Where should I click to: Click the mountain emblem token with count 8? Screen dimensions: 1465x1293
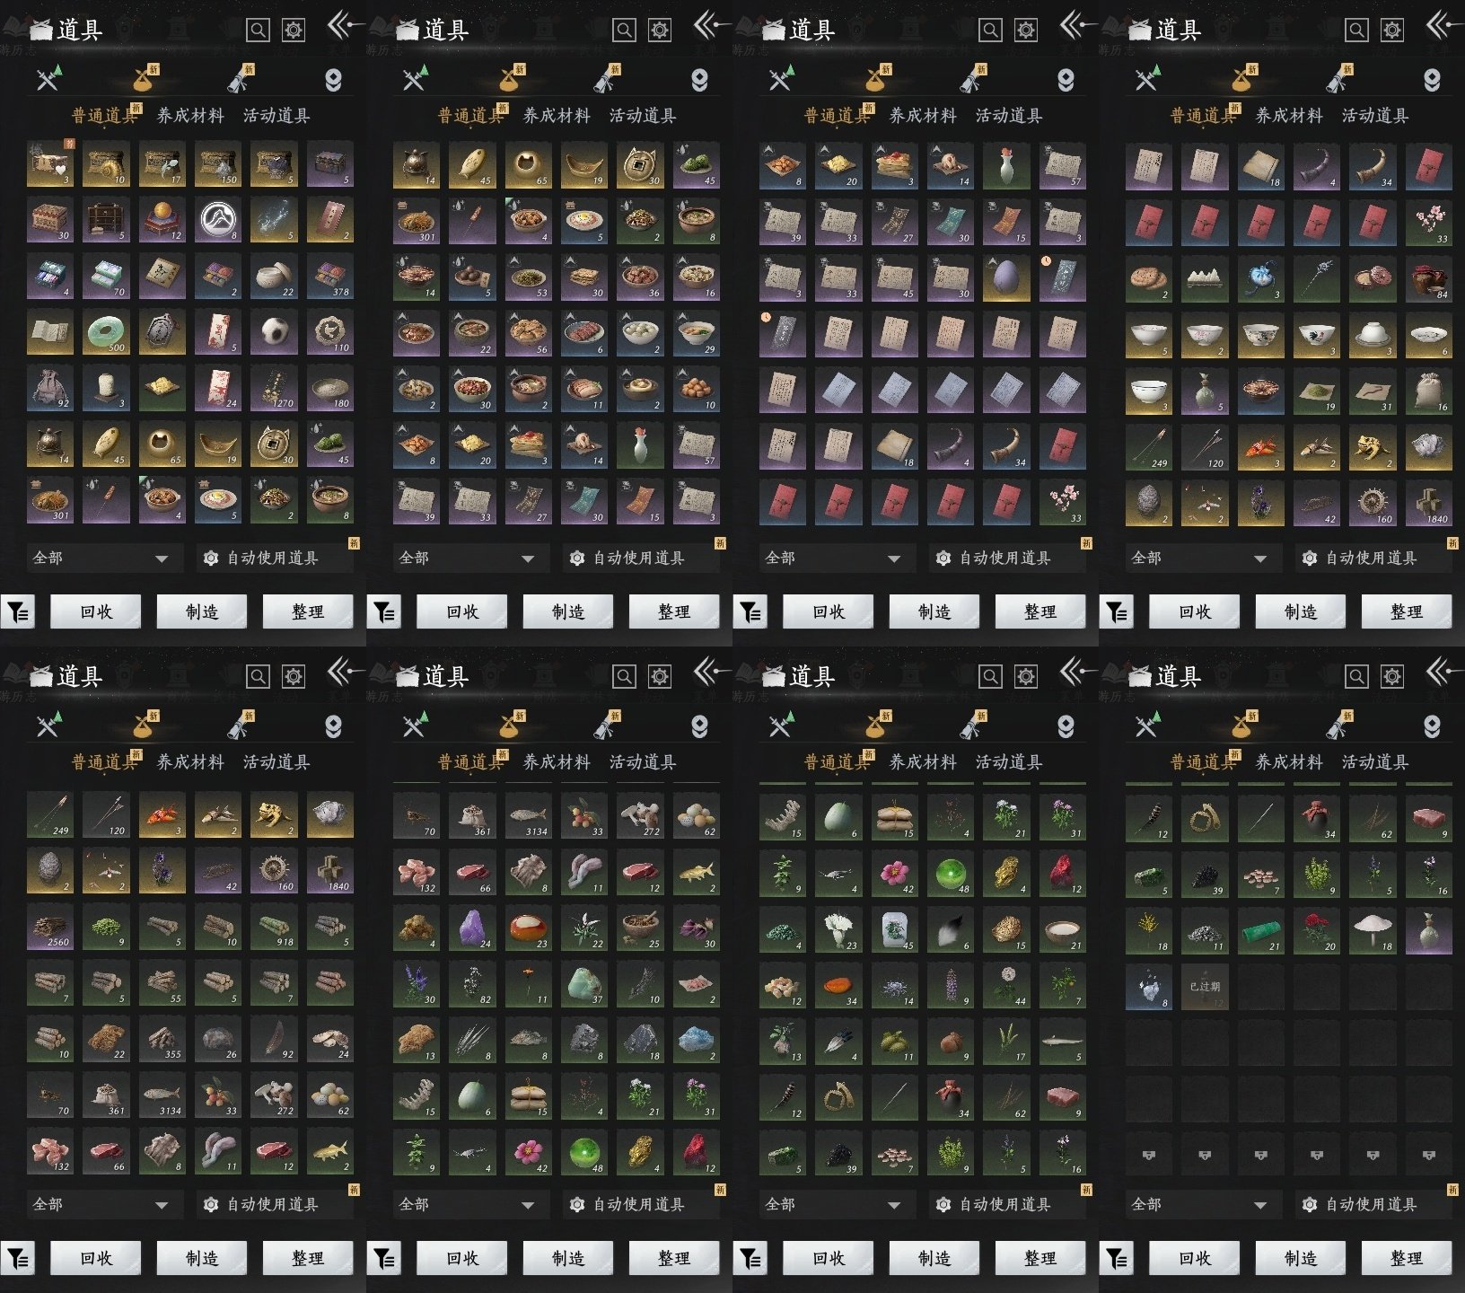218,221
